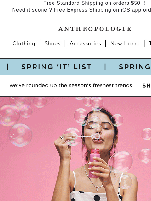Browse the New Home section
Screen dimensions: 151x201
pos(125,44)
